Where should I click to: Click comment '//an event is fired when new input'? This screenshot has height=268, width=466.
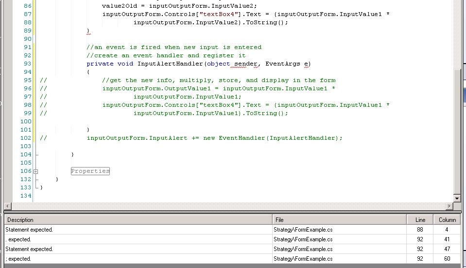pos(174,47)
